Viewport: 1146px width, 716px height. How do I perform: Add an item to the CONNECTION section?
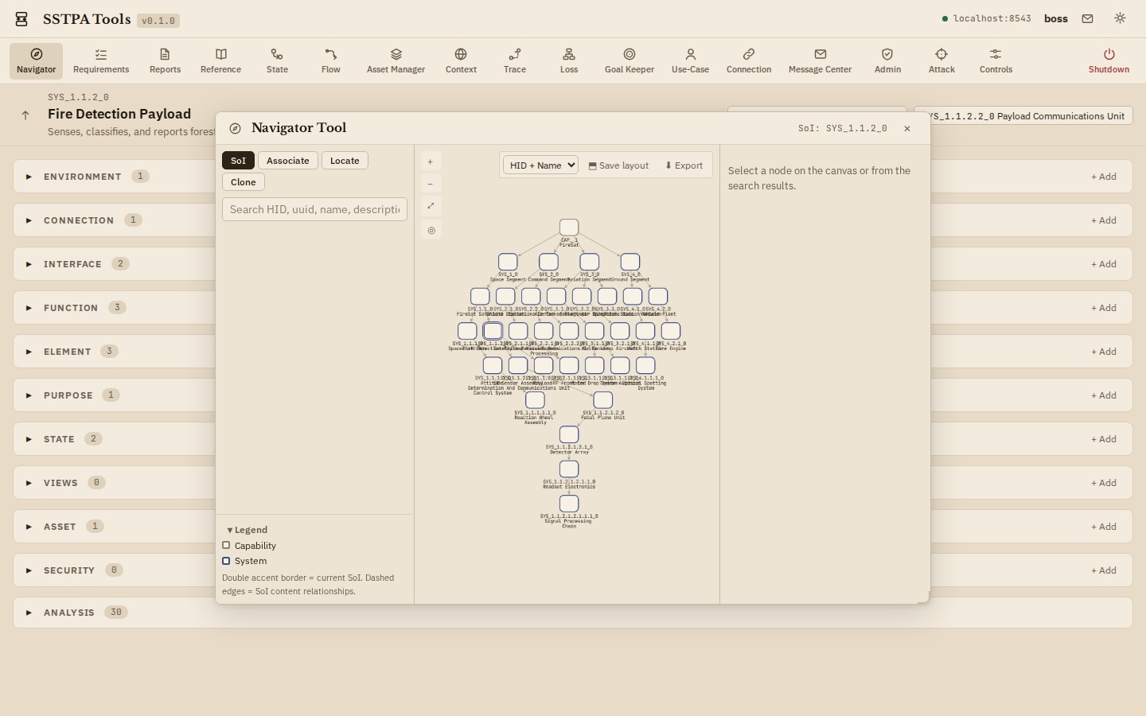[1103, 220]
